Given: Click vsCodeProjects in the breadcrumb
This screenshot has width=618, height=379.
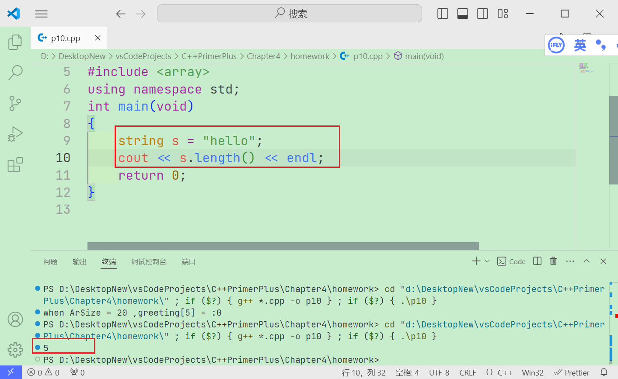Looking at the screenshot, I should (x=143, y=56).
